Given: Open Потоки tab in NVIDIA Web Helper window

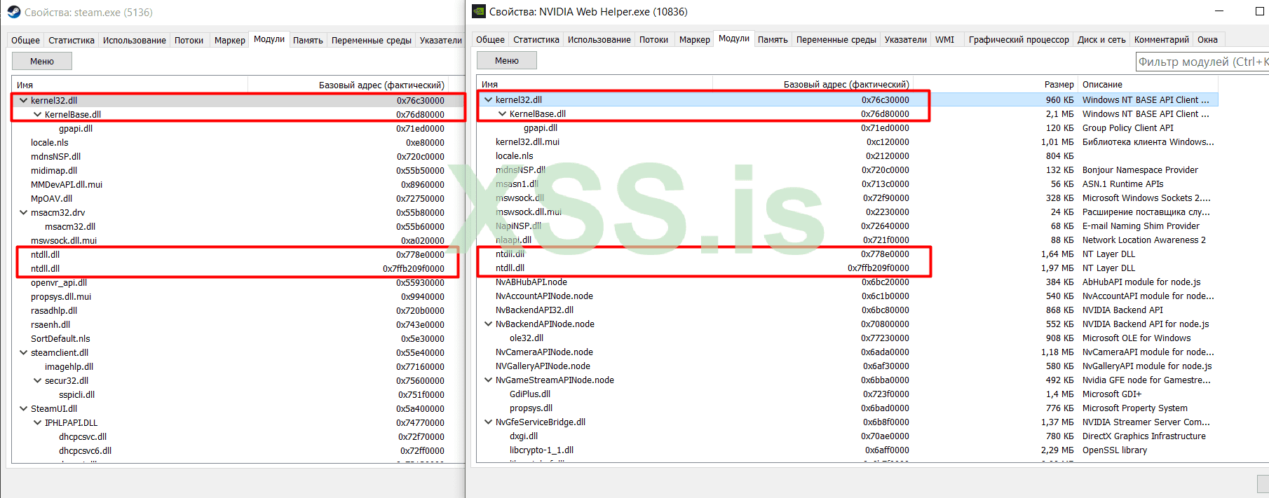Looking at the screenshot, I should [653, 39].
